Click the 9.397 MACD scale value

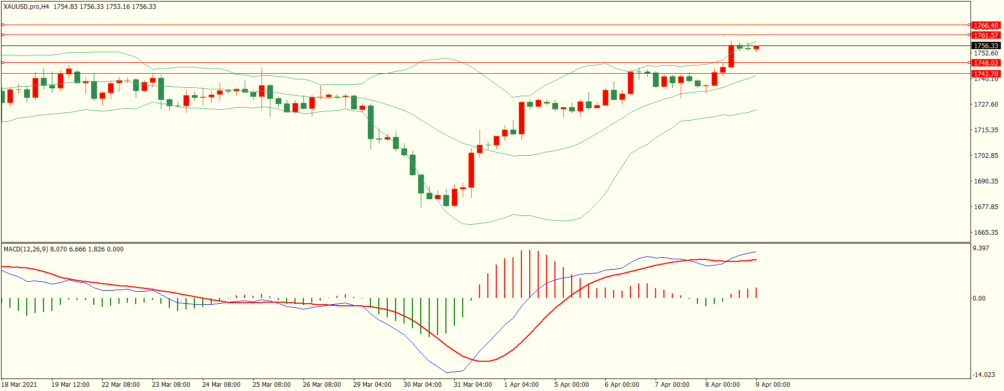[x=981, y=248]
